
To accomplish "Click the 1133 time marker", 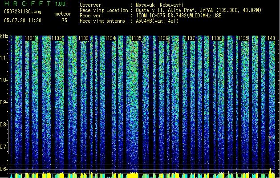I will pos(83,38).
